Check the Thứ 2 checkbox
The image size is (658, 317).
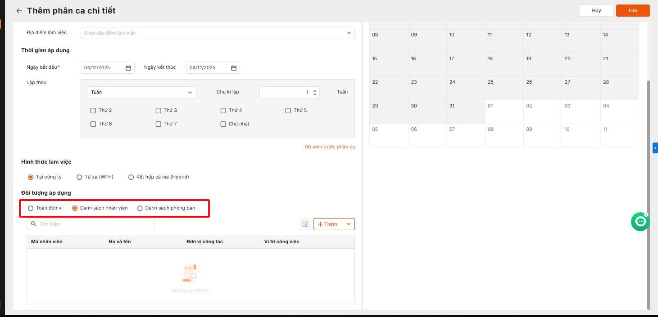[x=93, y=111]
